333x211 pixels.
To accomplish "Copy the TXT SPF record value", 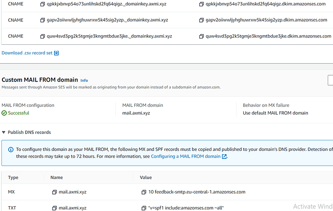I will (x=144, y=208).
